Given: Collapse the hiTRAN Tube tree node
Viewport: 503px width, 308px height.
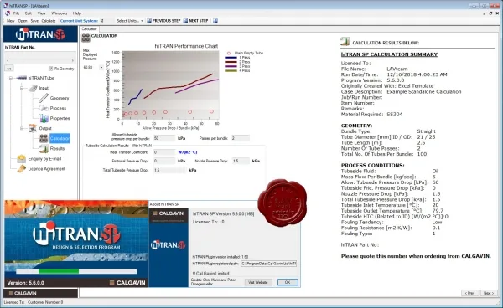Looking at the screenshot, I should point(11,78).
